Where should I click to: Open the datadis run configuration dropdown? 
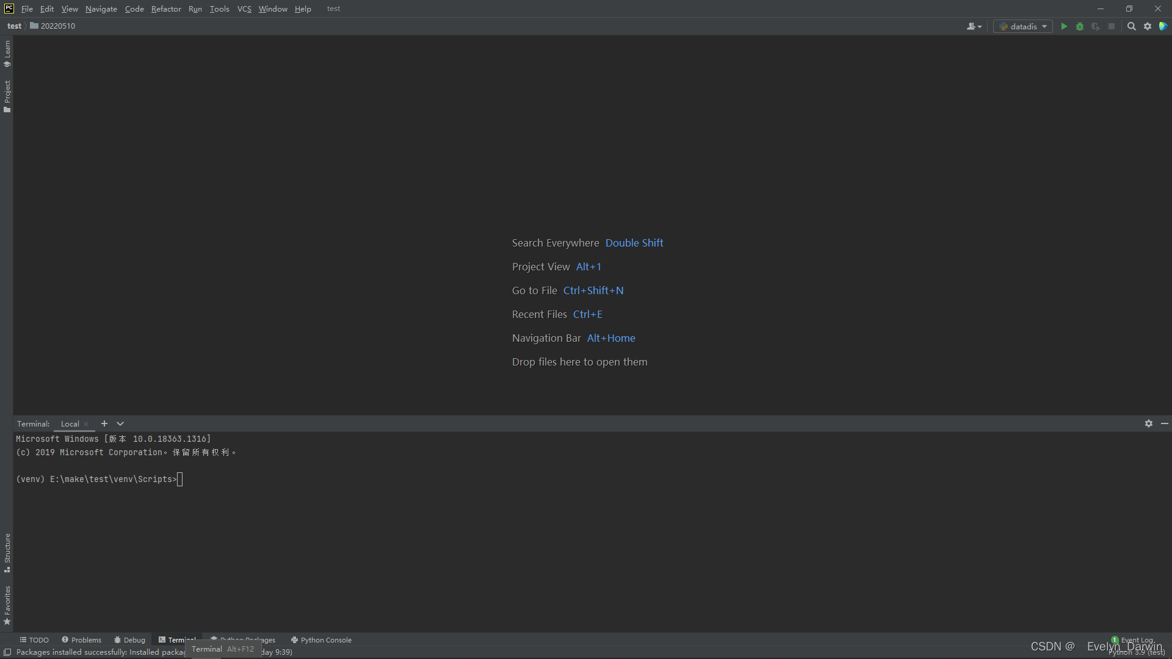[x=1023, y=26]
